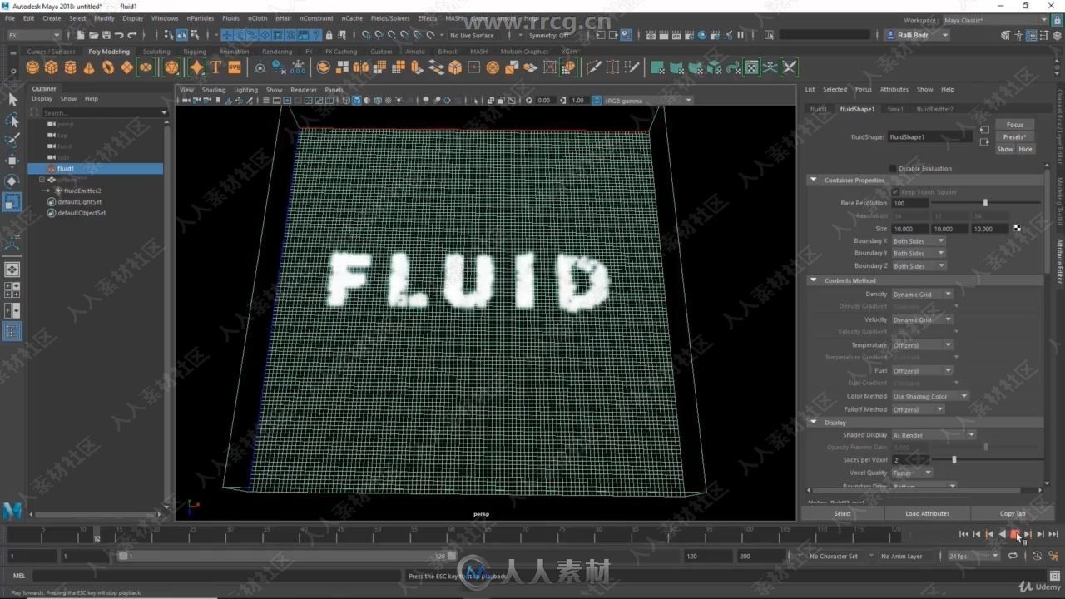1065x599 pixels.
Task: Select the polygon sphere shelf icon
Action: click(32, 67)
